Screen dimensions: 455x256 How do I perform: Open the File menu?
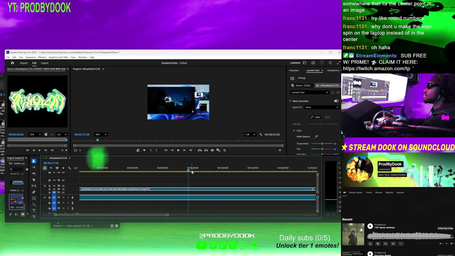(8, 57)
